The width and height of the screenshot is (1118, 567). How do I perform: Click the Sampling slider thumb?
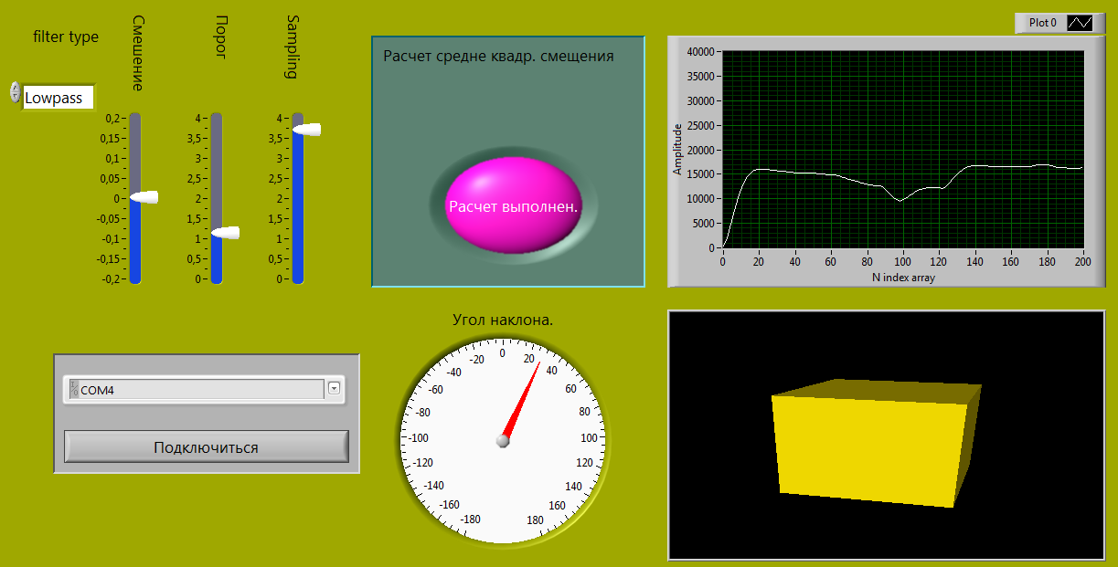pos(306,130)
